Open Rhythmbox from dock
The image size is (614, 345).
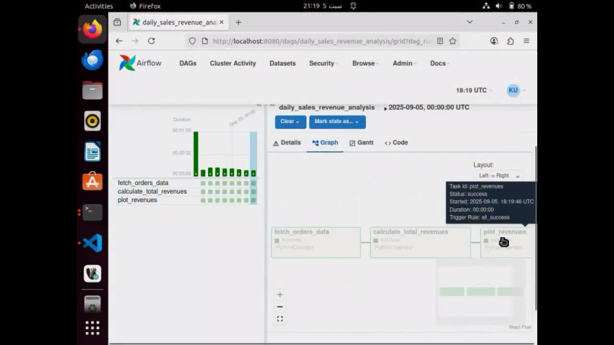93,121
